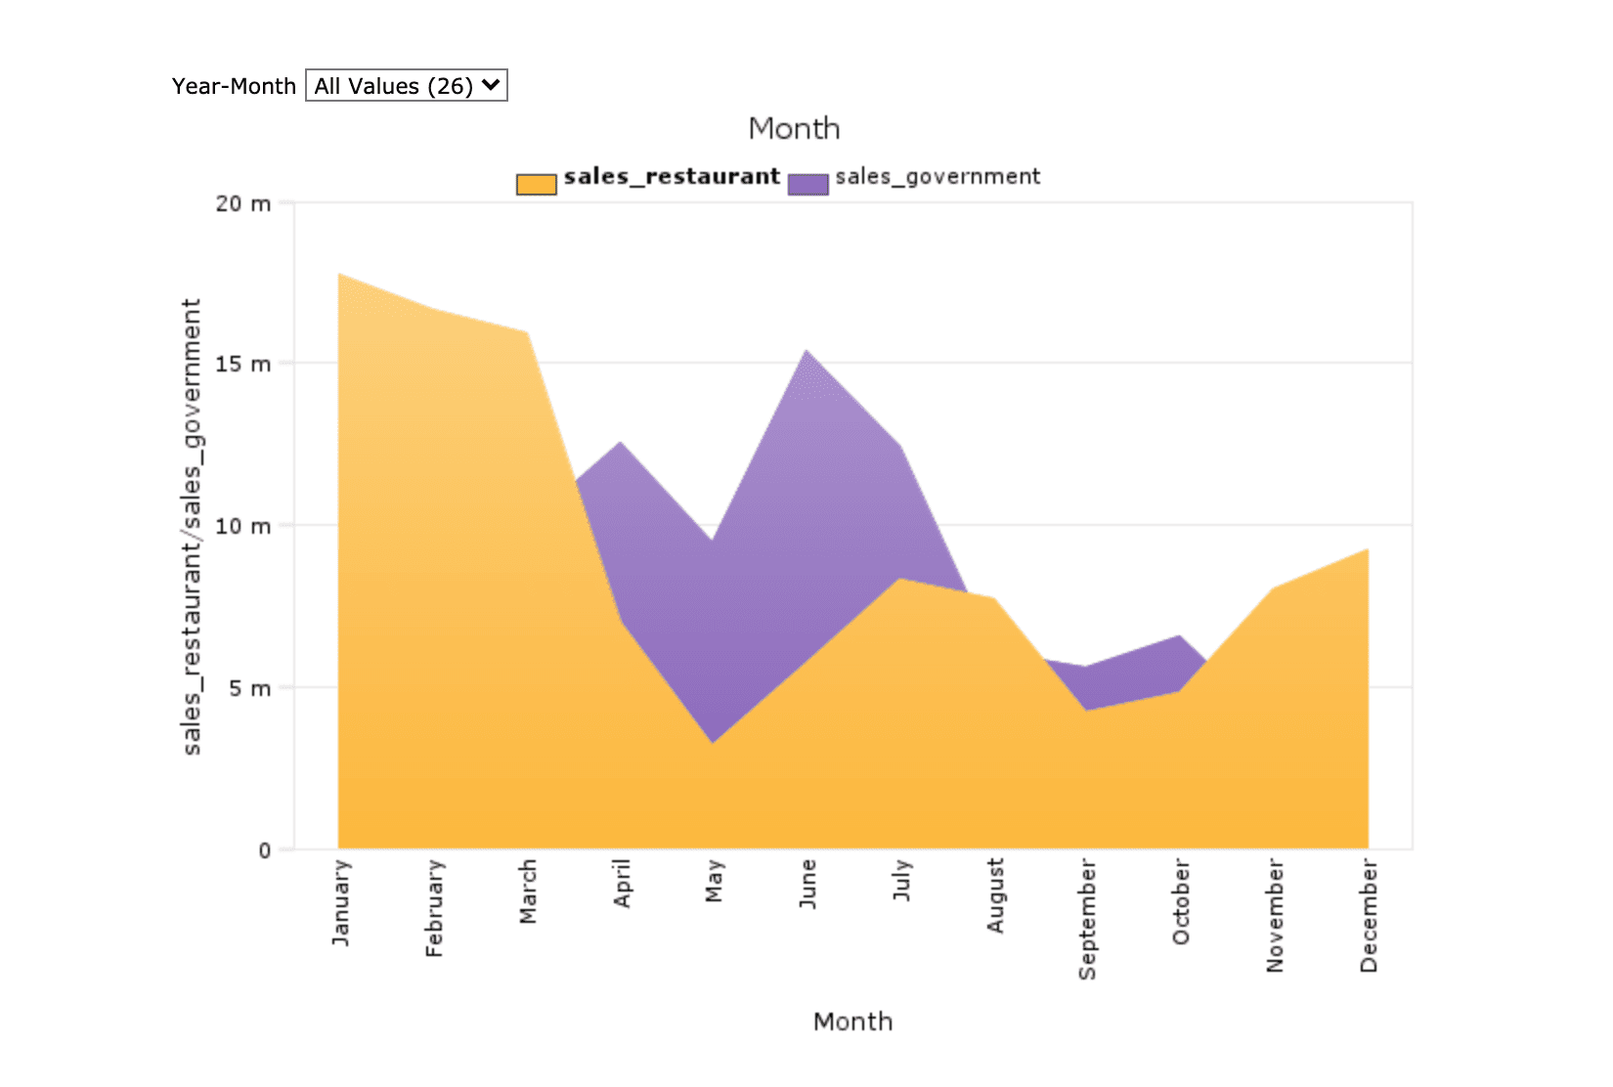
Task: Toggle the sales_restaurant legend label
Action: click(672, 177)
